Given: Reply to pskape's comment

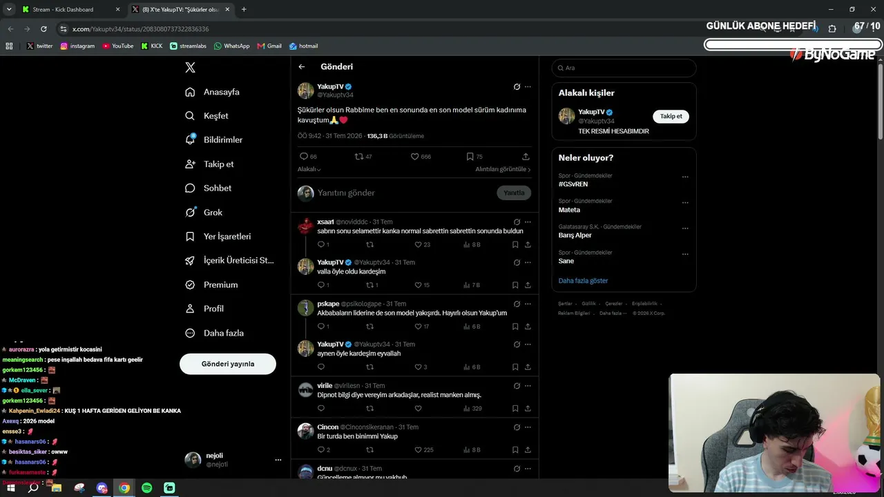Looking at the screenshot, I should pyautogui.click(x=321, y=327).
